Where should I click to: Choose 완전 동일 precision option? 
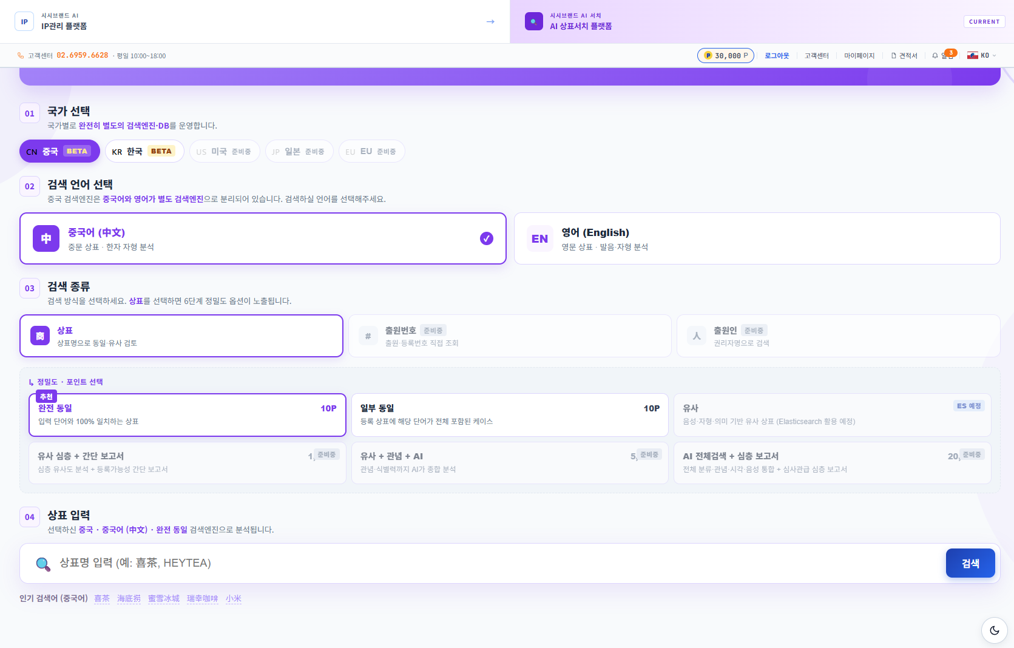[188, 415]
